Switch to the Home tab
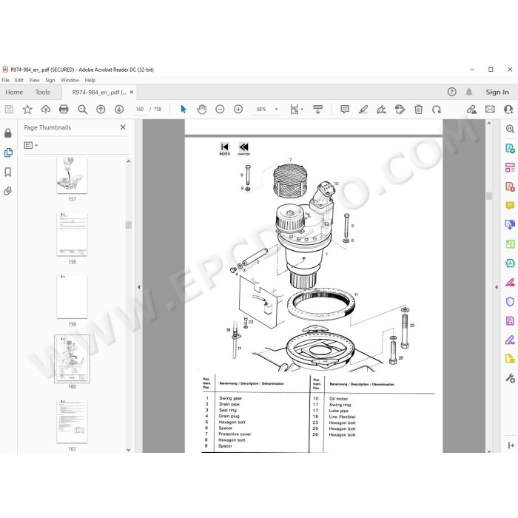This screenshot has height=518, width=518. [x=14, y=92]
